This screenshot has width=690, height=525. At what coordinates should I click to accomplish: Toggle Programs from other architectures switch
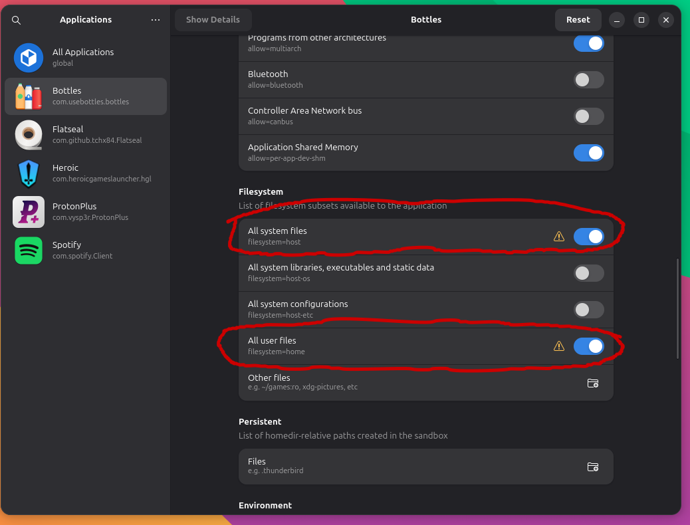tap(589, 43)
